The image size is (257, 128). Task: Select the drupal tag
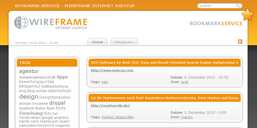click(x=57, y=103)
